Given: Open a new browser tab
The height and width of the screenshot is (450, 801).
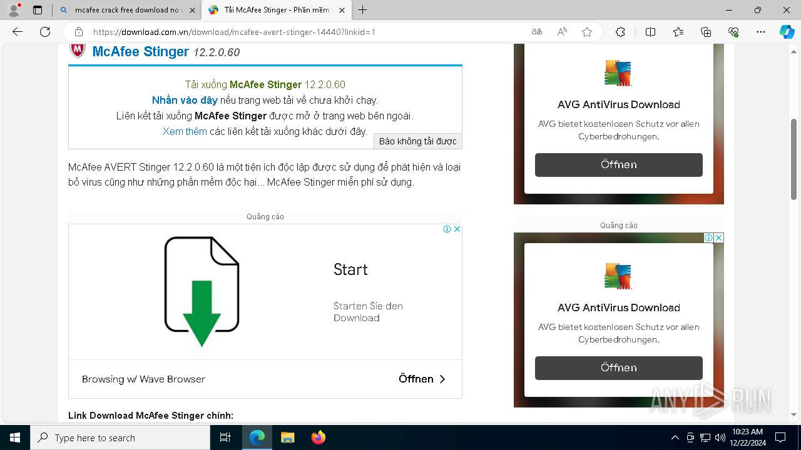Looking at the screenshot, I should (363, 10).
